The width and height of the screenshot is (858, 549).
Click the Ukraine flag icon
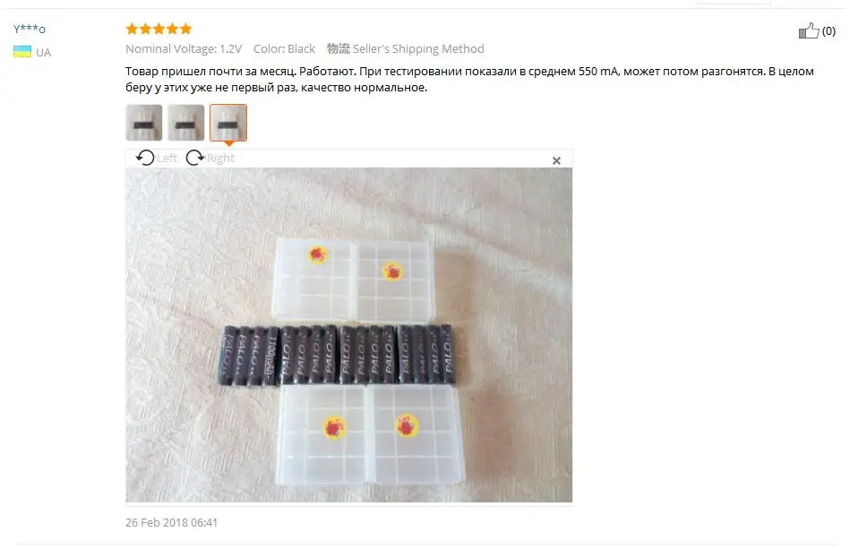21,52
